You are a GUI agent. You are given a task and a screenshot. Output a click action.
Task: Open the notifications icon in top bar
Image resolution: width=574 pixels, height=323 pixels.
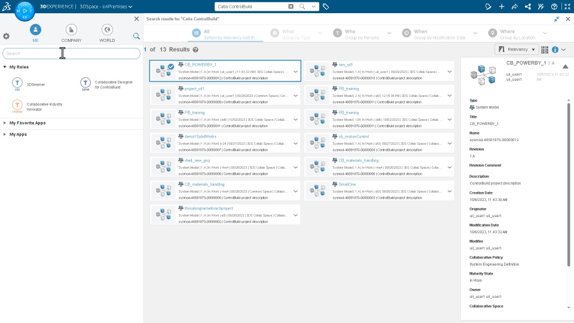click(488, 7)
